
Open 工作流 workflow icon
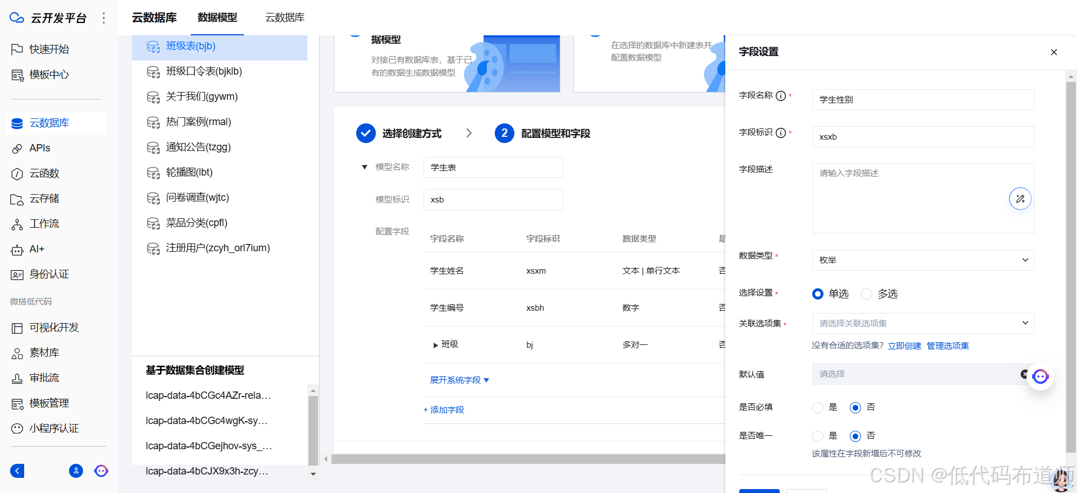17,224
